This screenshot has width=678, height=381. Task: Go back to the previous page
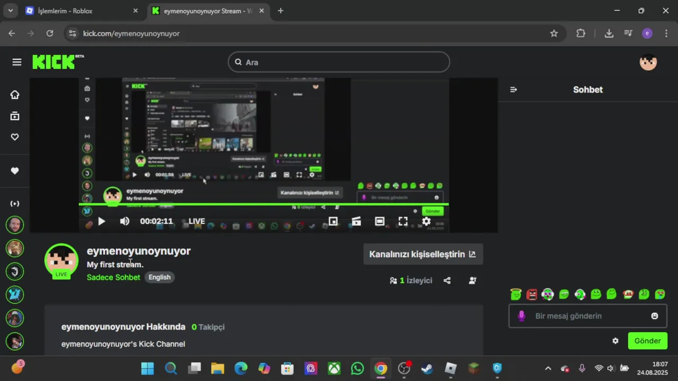click(12, 33)
